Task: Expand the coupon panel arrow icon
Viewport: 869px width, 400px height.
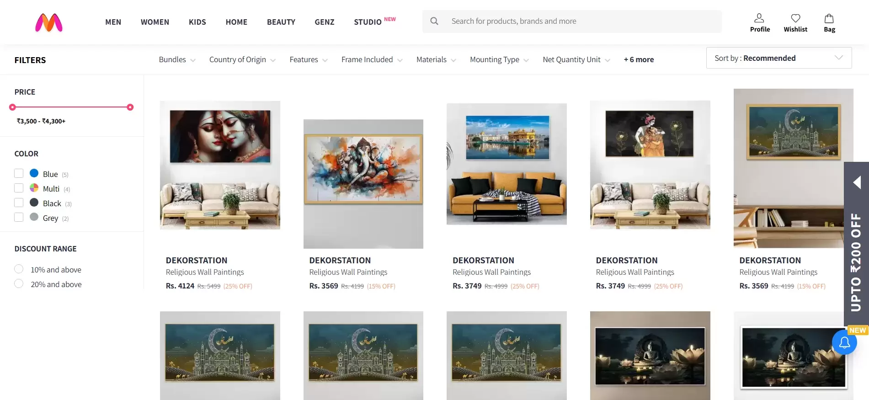Action: click(x=857, y=182)
